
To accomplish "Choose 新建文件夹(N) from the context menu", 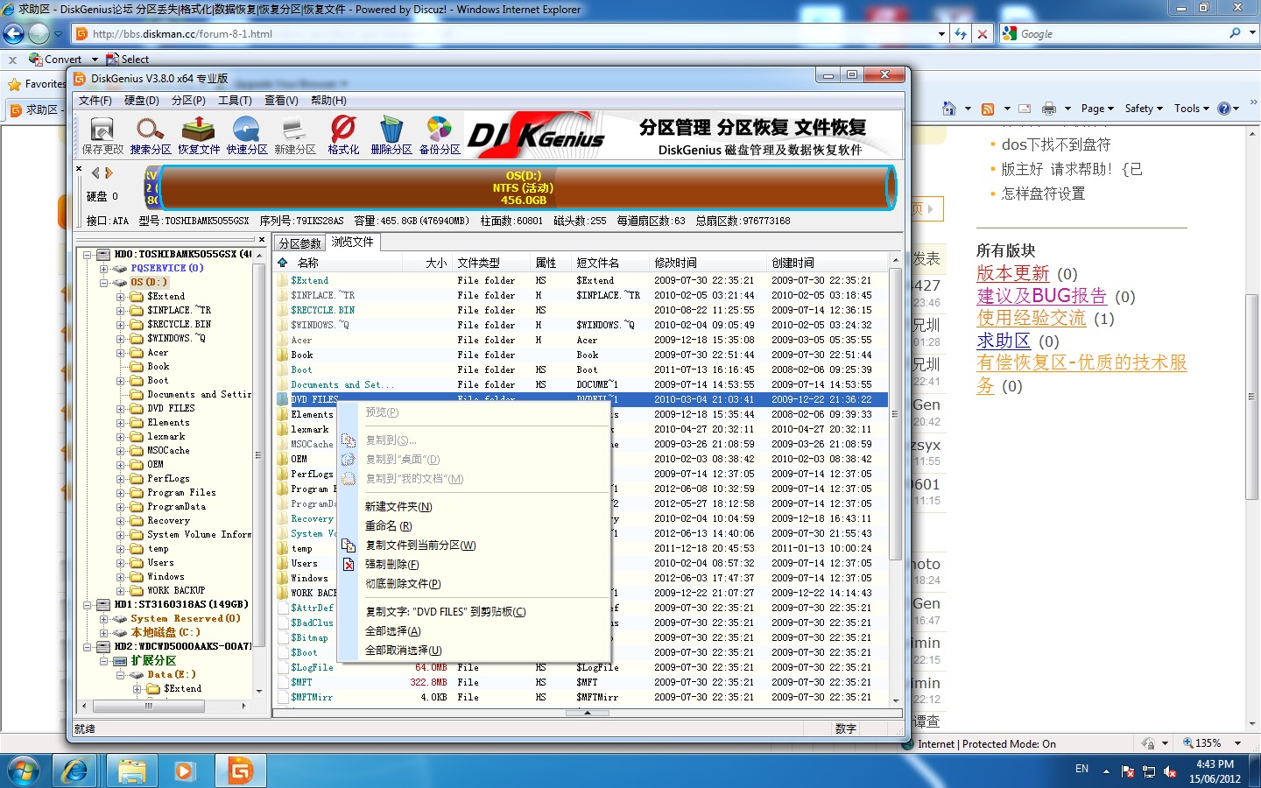I will pos(398,507).
